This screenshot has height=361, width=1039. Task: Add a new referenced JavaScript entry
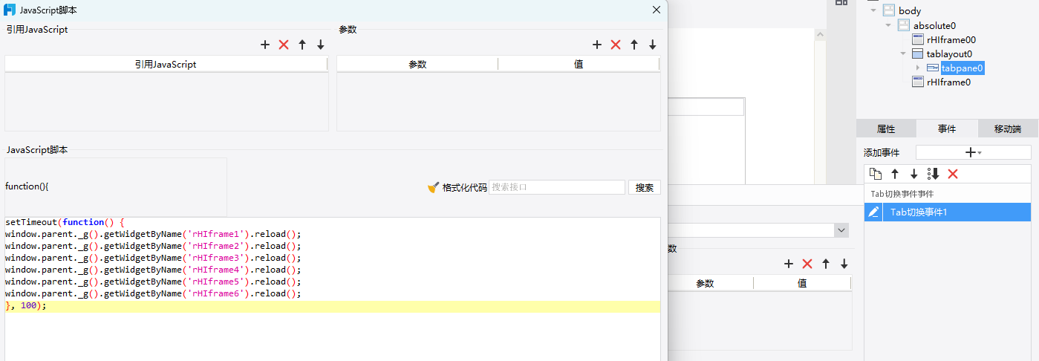(x=265, y=45)
